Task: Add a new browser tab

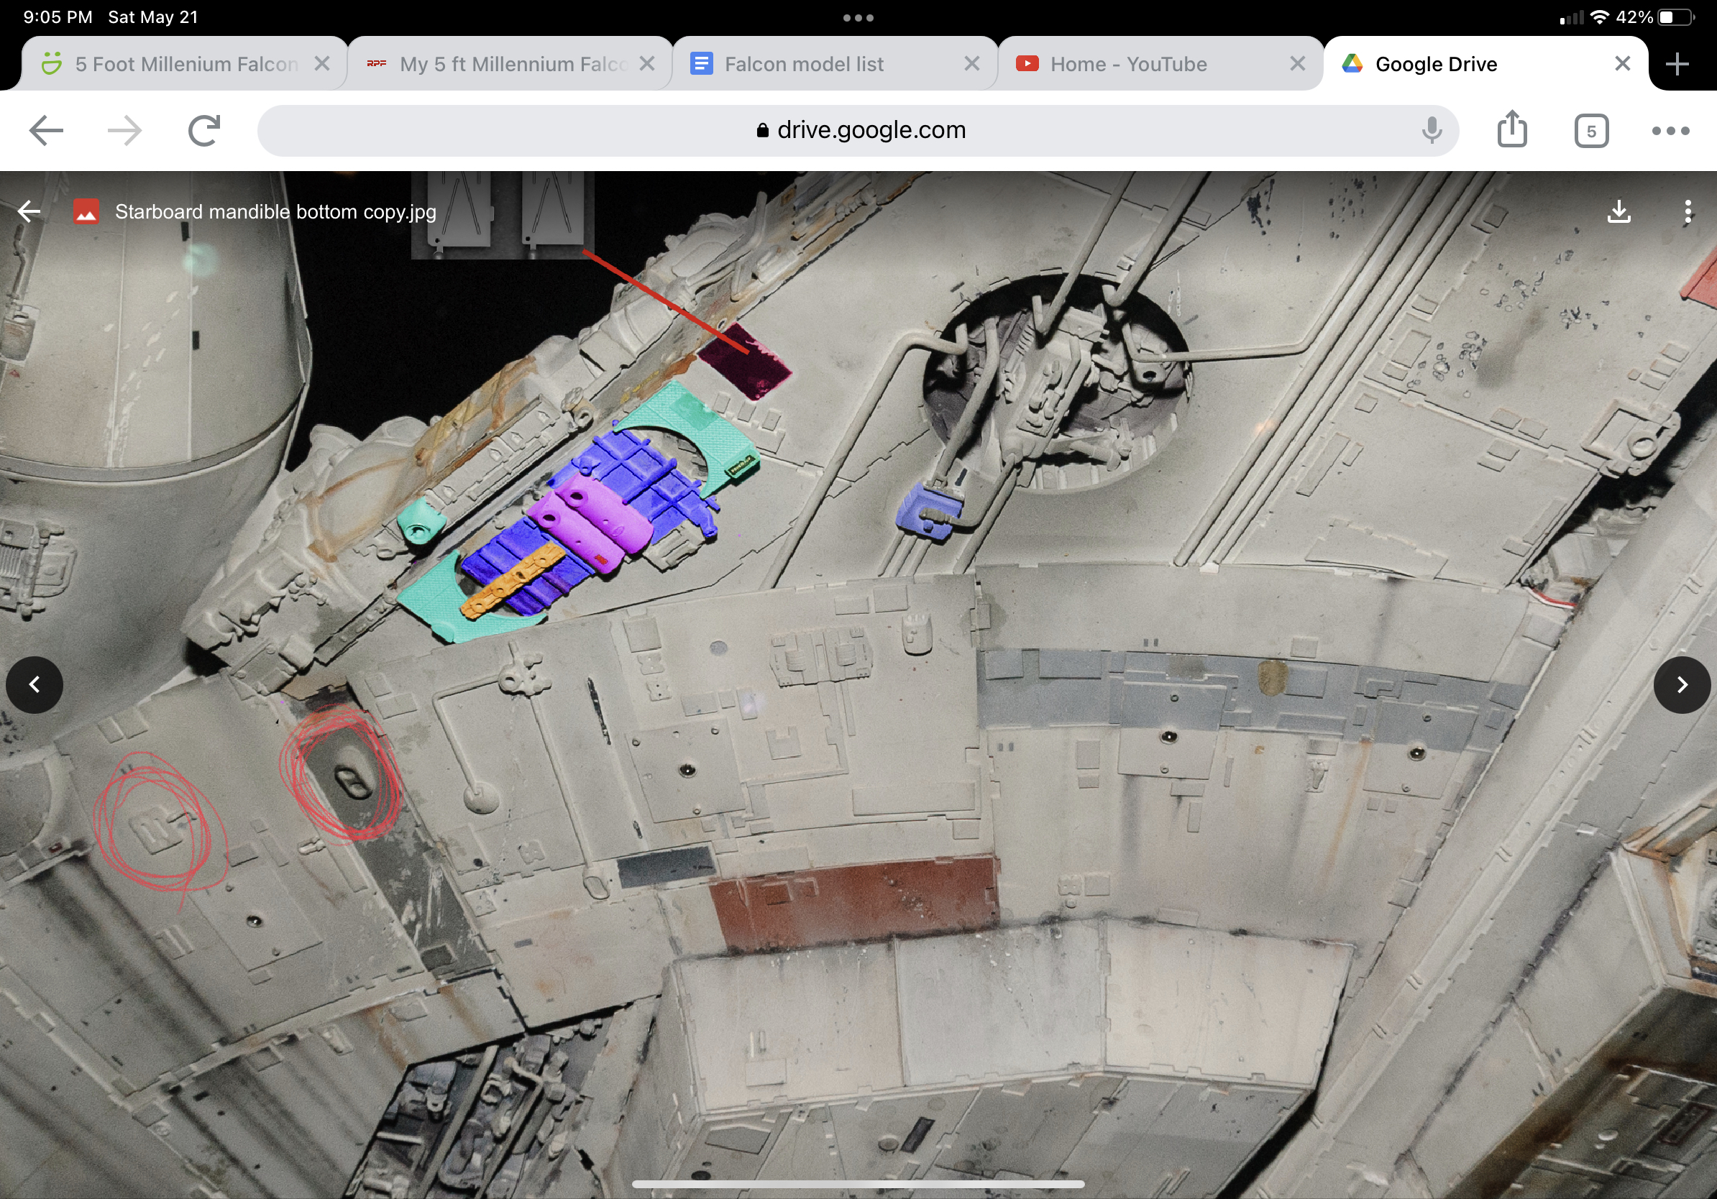Action: tap(1677, 64)
